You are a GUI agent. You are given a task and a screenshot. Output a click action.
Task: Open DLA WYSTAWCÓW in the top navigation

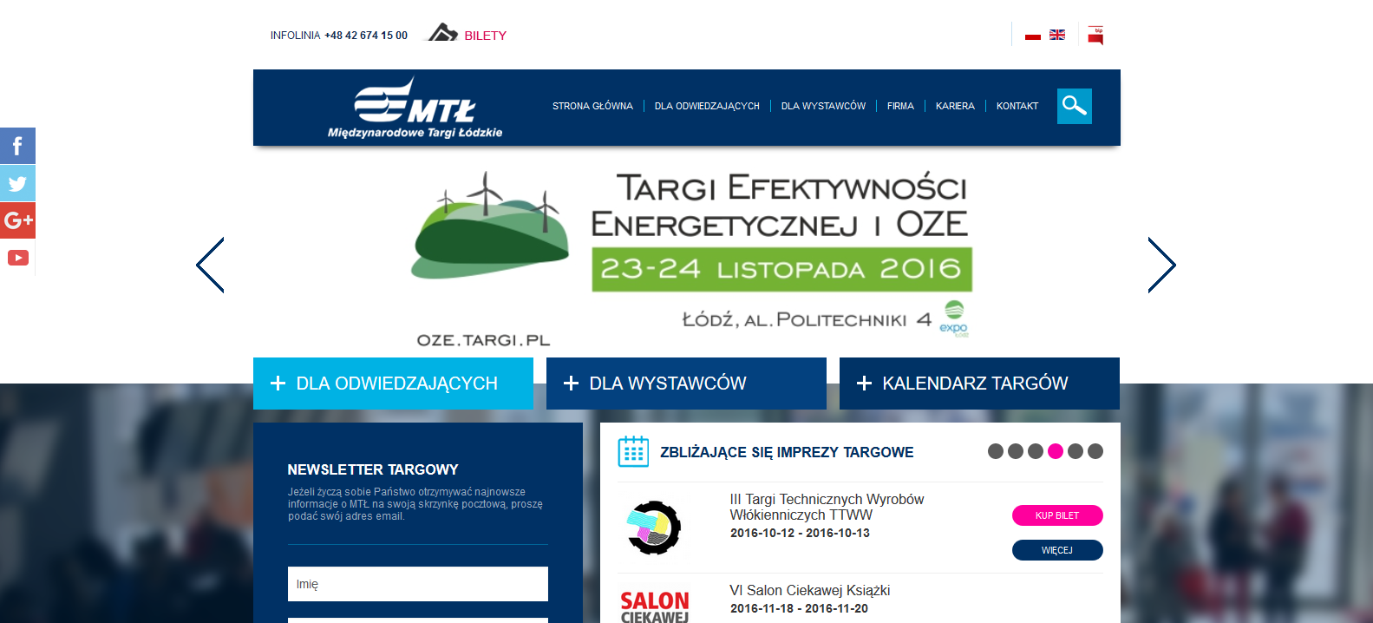point(823,106)
